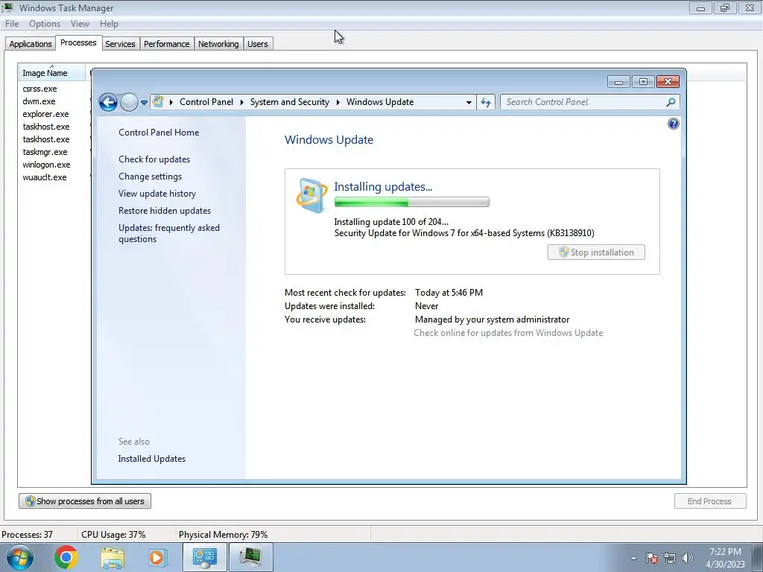Click the magnifier icon in Search Control Panel
This screenshot has height=572, width=763.
click(671, 101)
